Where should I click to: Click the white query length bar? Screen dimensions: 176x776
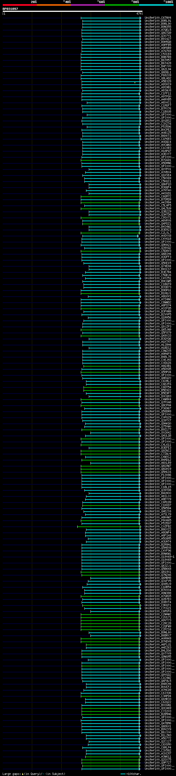pyautogui.click(x=73, y=11)
